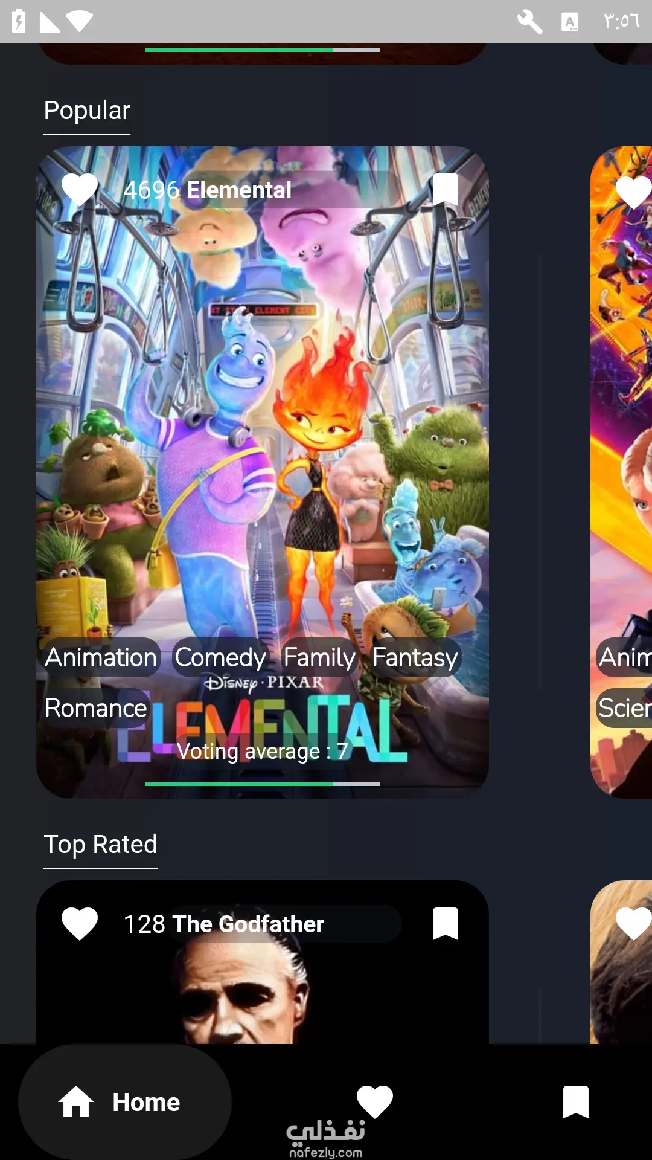652x1160 pixels.
Task: Save The Godfather using bookmark icon
Action: tap(446, 924)
